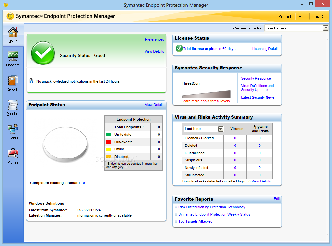Select the Risk Distribution by Protection Technology report
This screenshot has height=246, width=332.
[211, 207]
